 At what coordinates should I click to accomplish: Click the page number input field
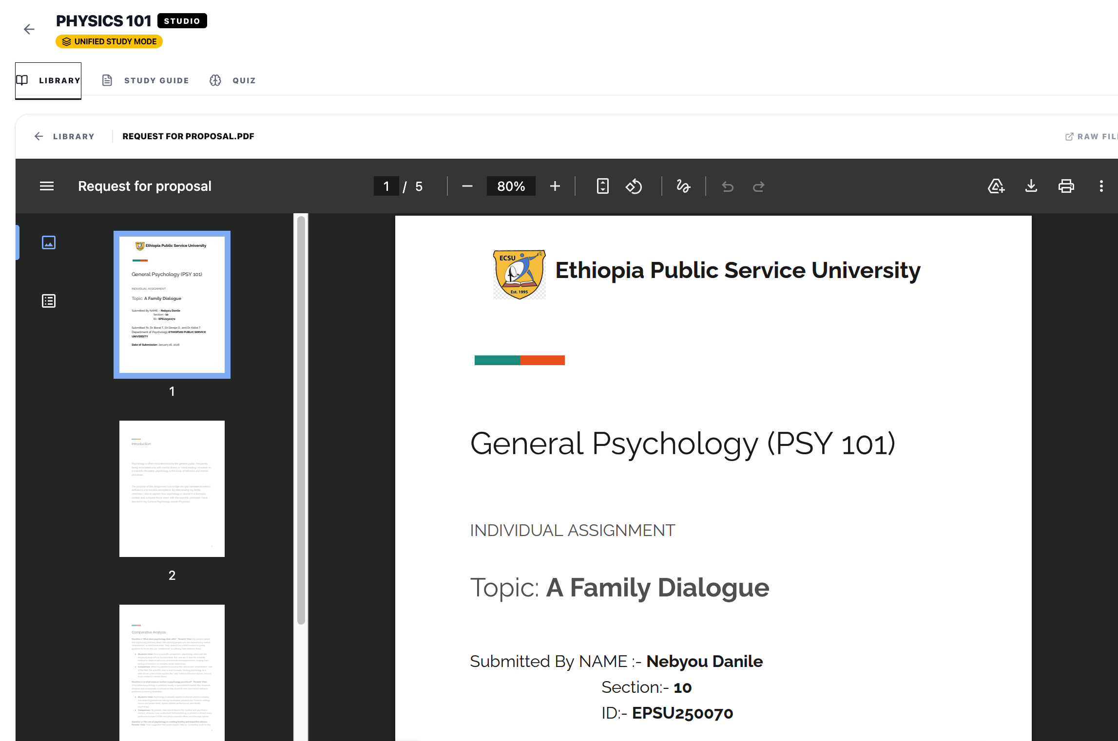coord(386,186)
